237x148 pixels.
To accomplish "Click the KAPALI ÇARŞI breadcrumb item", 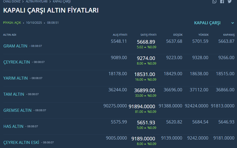I will coord(62,1).
